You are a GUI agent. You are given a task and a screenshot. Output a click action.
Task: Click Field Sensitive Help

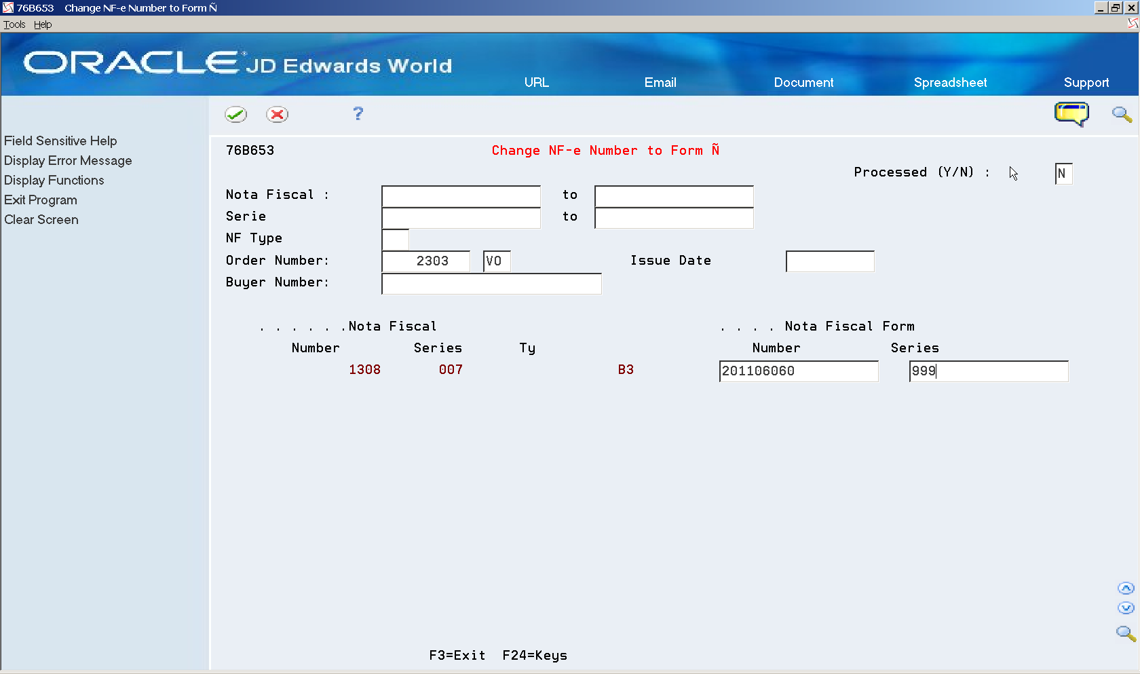[60, 141]
